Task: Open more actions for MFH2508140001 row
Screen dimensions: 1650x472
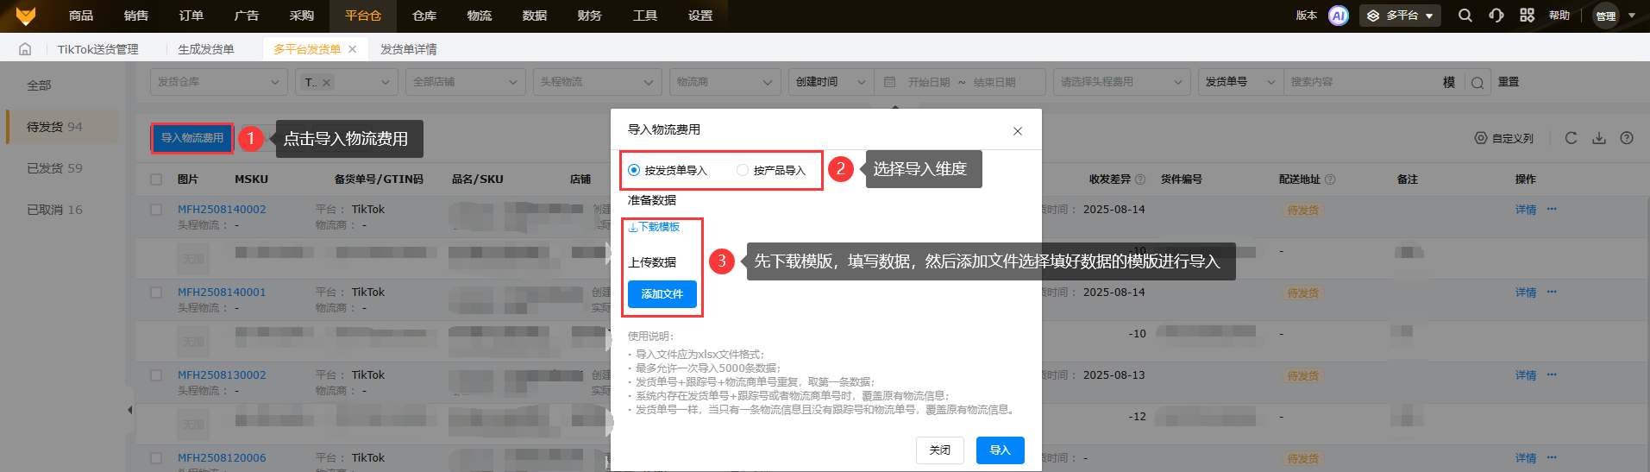Action: pos(1551,292)
